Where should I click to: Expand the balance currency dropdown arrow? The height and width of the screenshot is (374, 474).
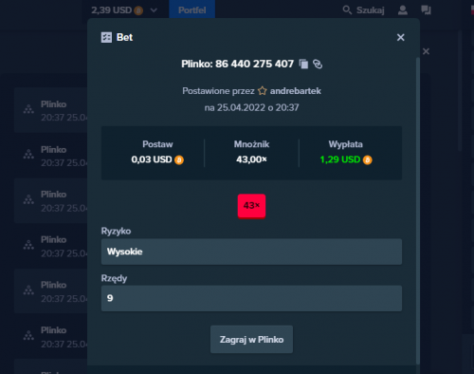pos(154,10)
